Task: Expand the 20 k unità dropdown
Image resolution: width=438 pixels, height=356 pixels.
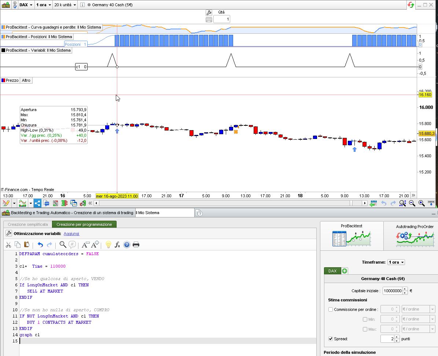Action: (x=65, y=5)
